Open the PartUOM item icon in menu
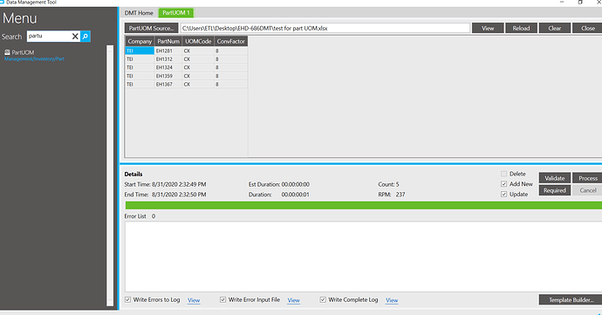The width and height of the screenshot is (602, 315). point(7,51)
